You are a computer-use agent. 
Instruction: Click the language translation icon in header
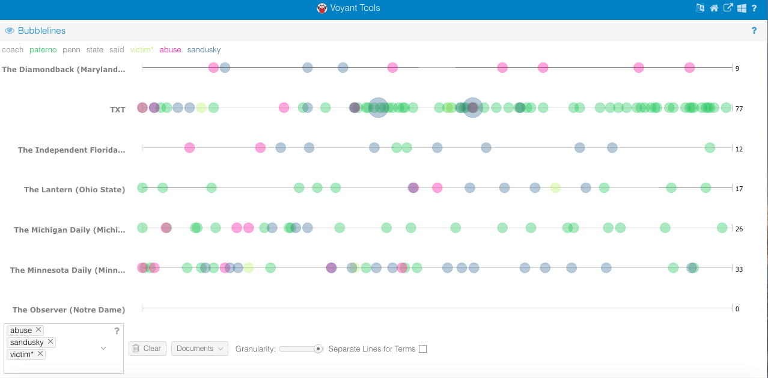click(x=699, y=8)
